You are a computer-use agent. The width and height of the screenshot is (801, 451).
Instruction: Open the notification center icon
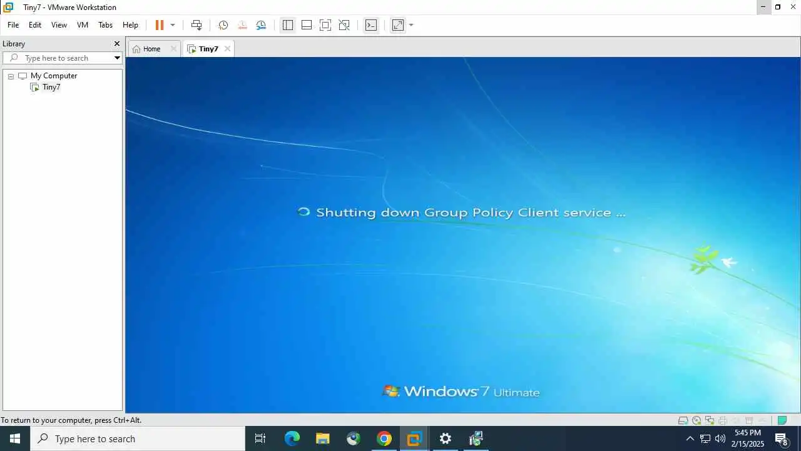click(x=782, y=438)
